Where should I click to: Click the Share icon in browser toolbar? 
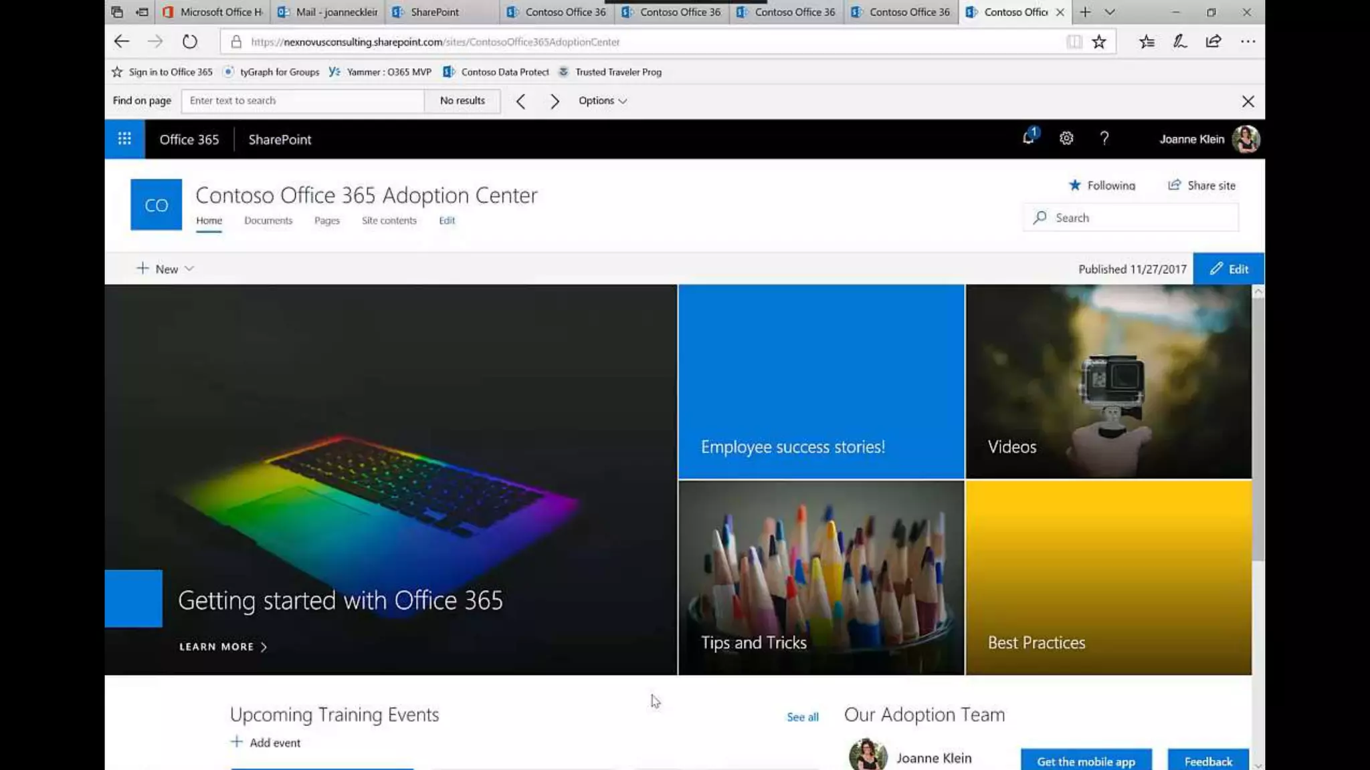[x=1213, y=41]
